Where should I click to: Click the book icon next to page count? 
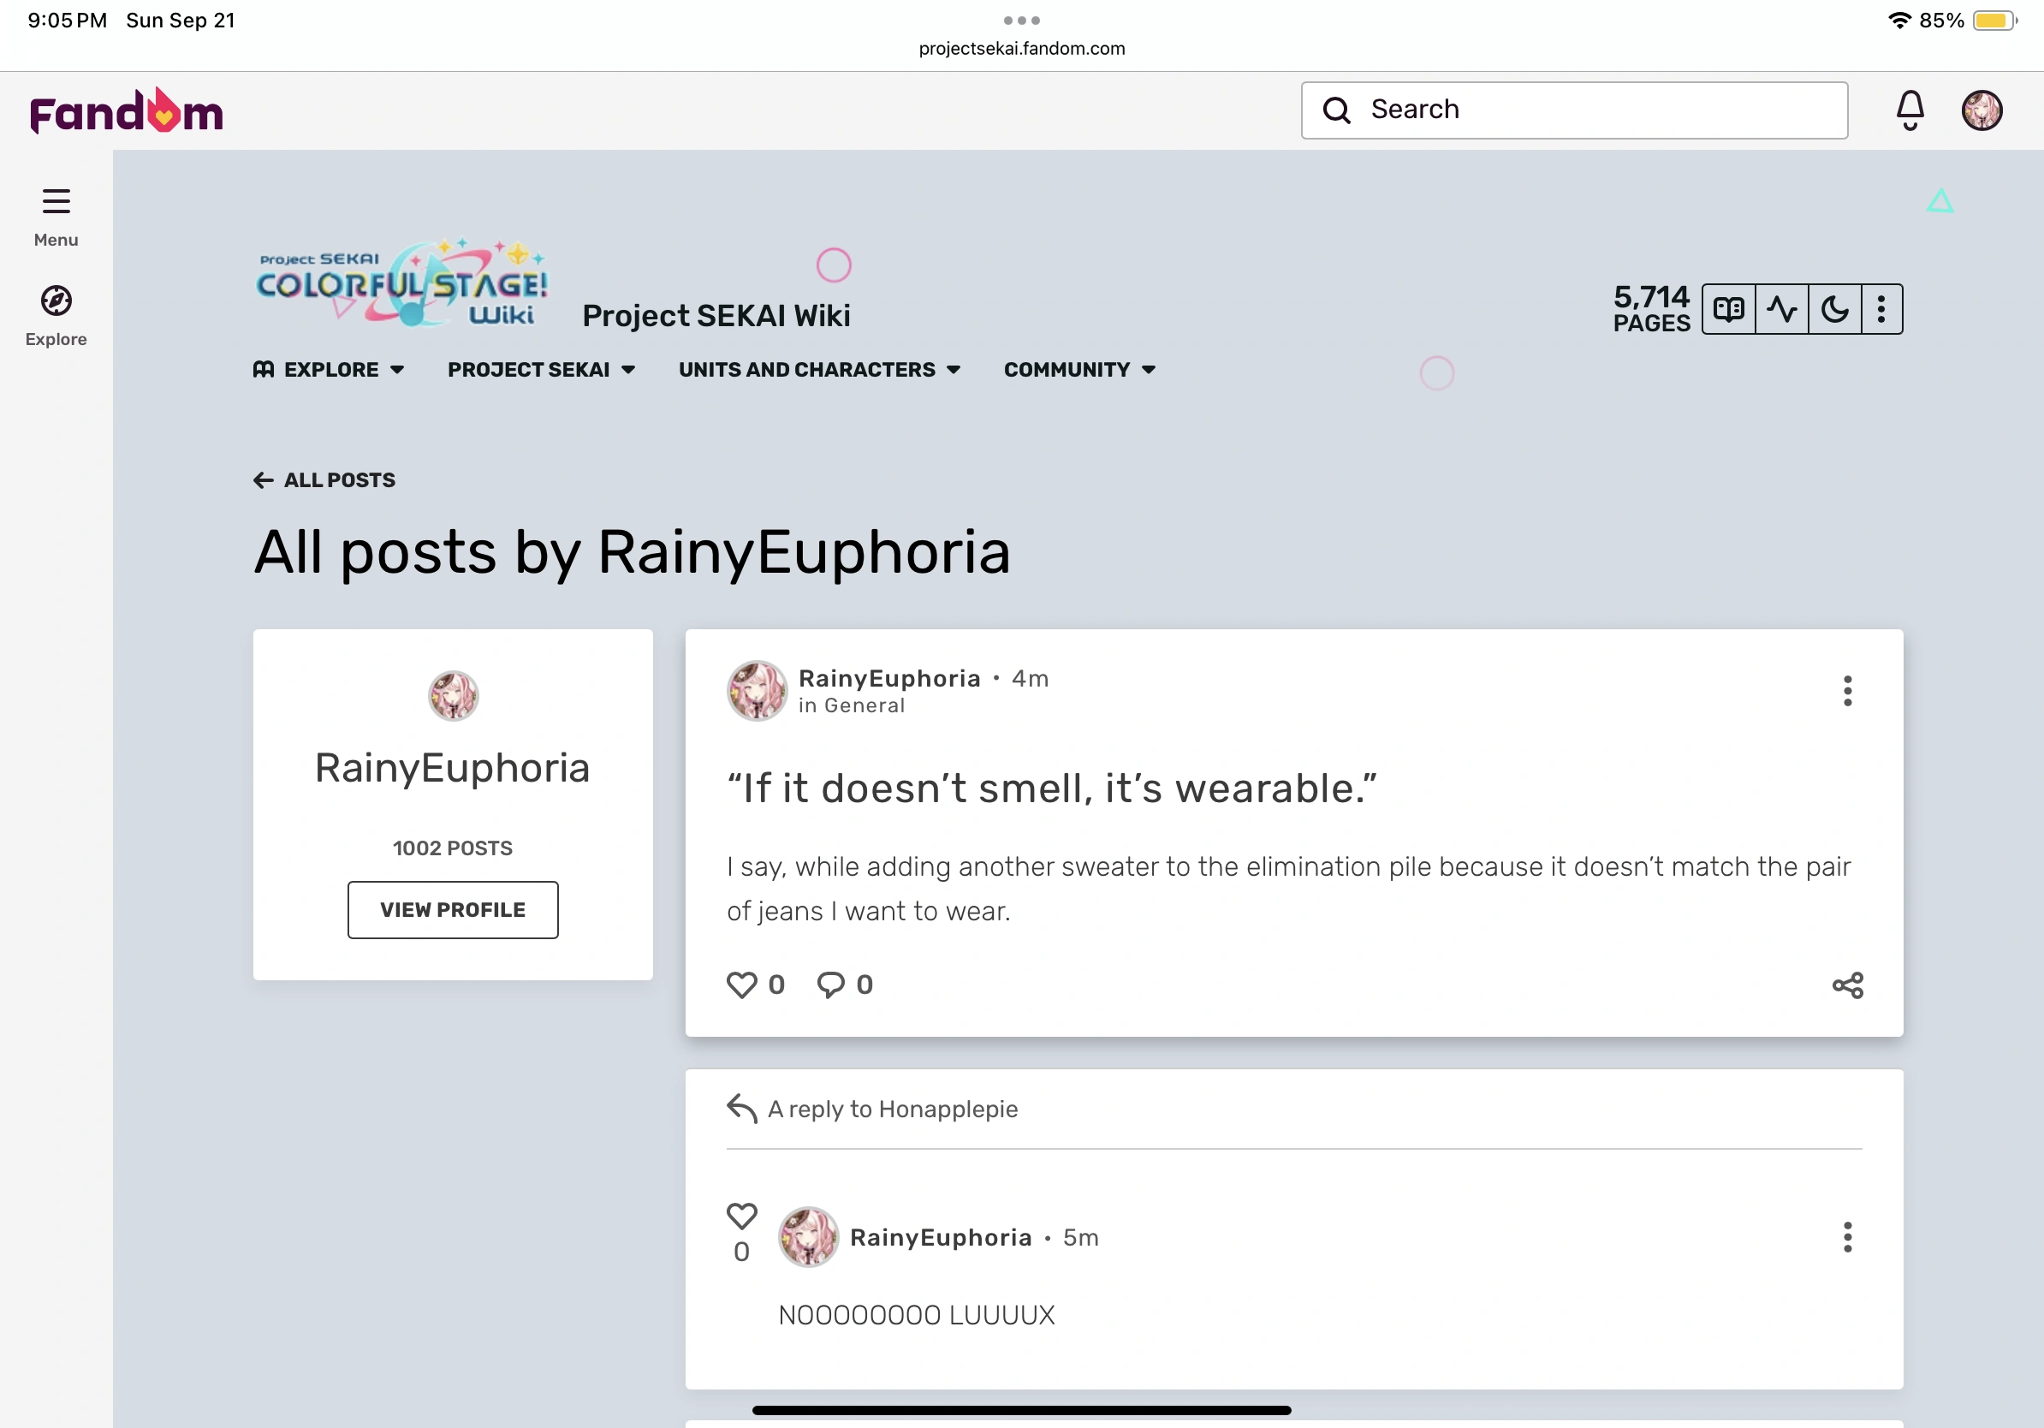[1727, 309]
